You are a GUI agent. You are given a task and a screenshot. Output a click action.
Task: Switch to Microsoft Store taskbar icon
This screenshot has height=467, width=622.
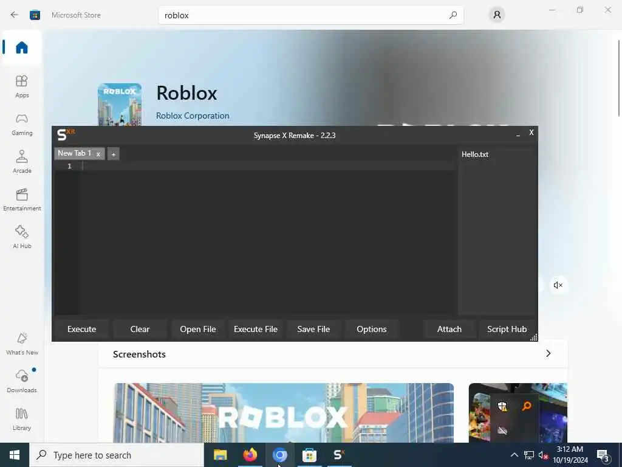pos(309,455)
